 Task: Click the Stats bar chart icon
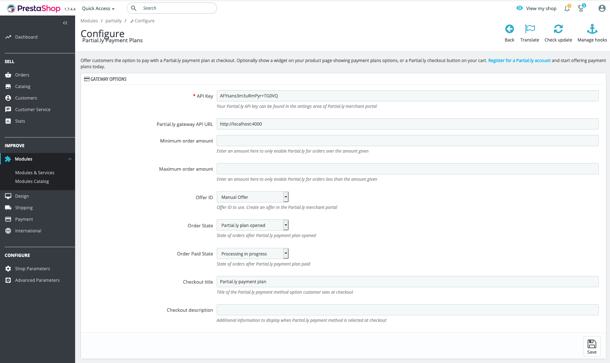8,121
